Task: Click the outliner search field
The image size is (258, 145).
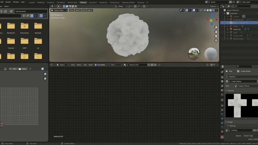Action: (243, 6)
